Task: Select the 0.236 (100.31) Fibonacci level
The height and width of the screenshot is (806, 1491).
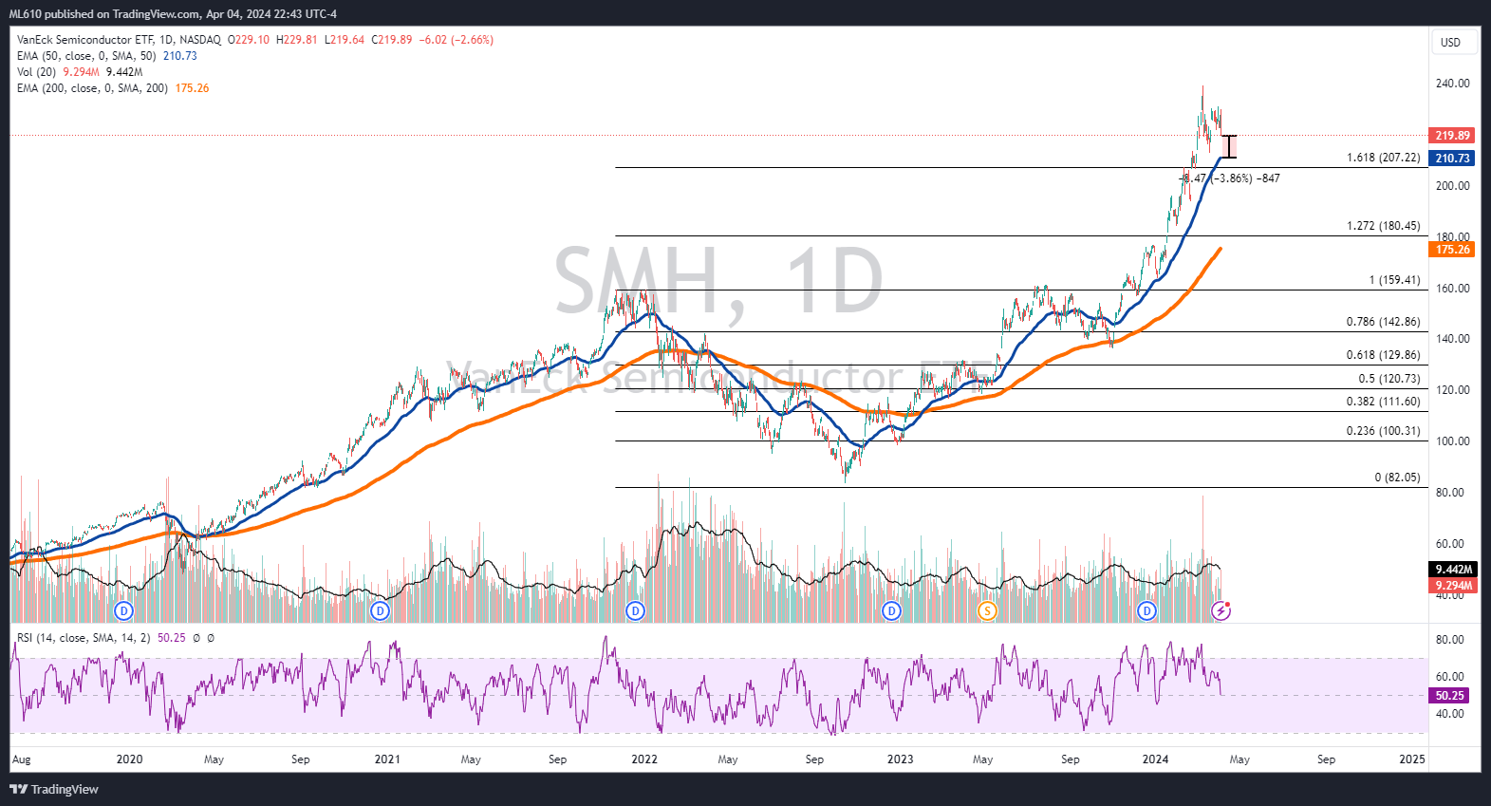Action: coord(1384,431)
